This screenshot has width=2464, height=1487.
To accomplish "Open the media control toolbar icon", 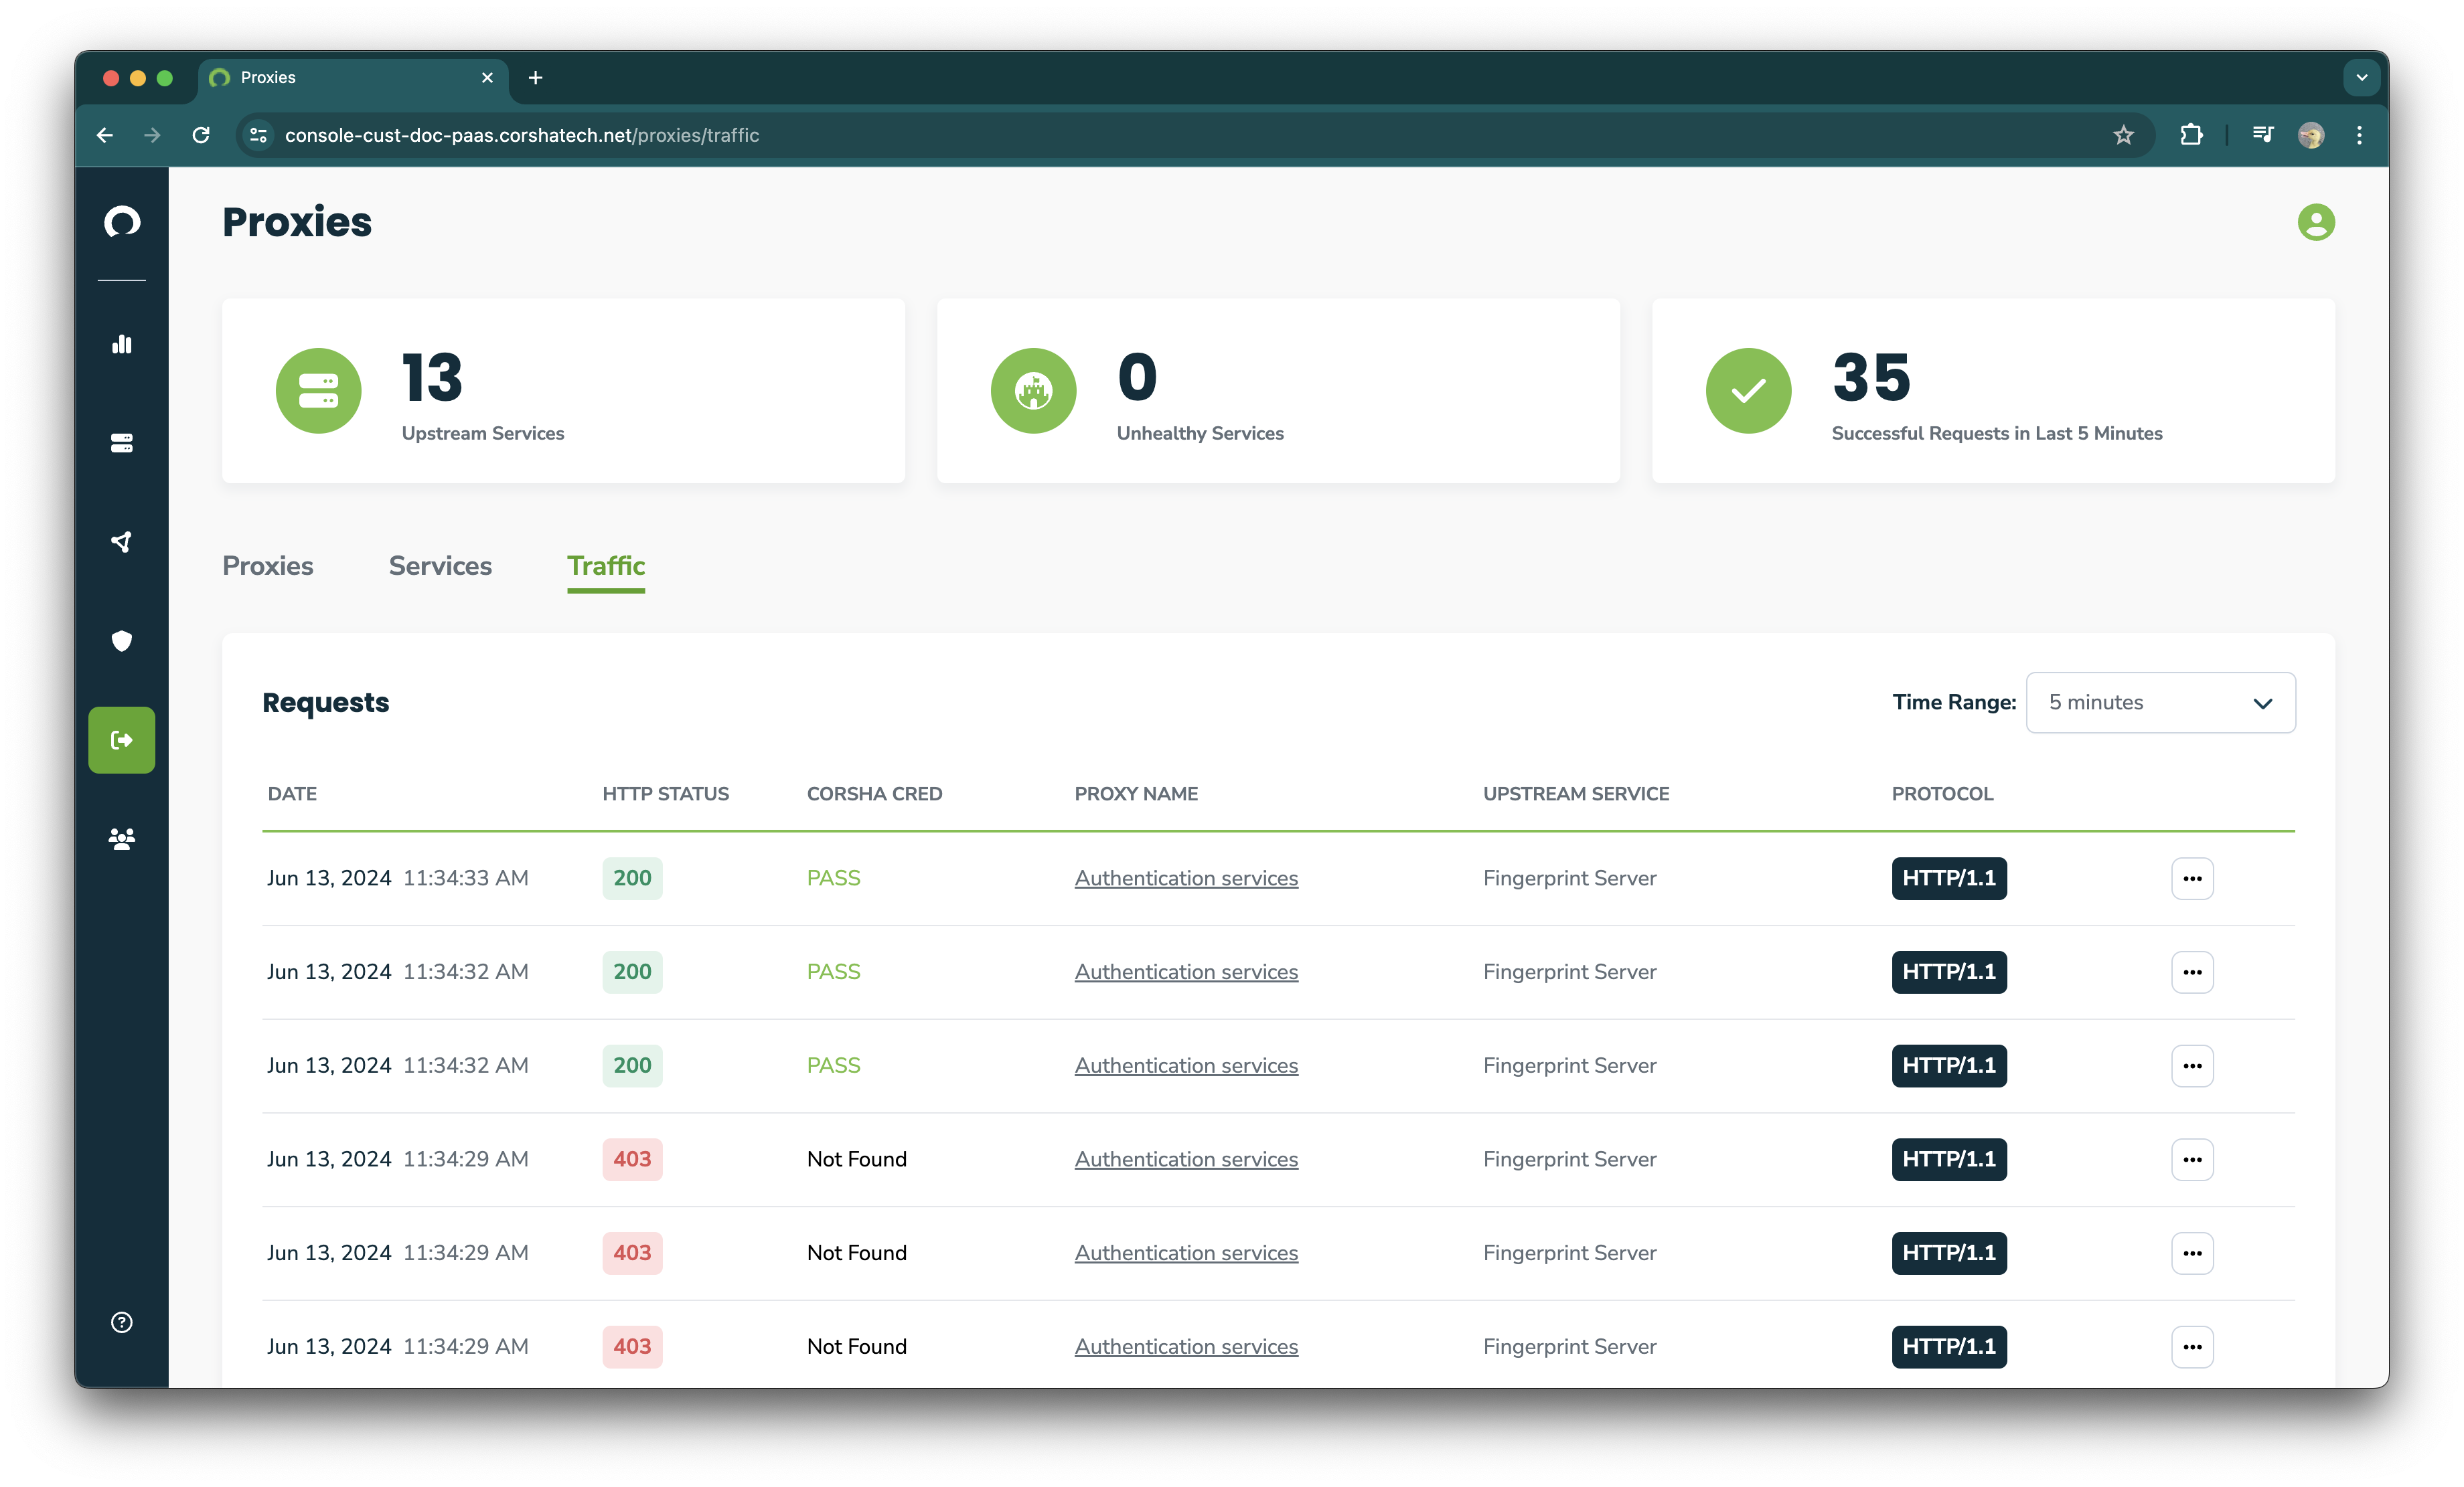I will coord(2263,135).
